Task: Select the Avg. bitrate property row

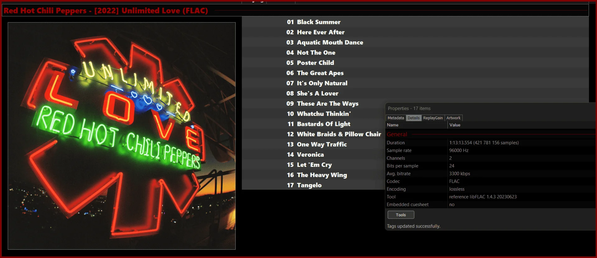Action: (x=490, y=174)
